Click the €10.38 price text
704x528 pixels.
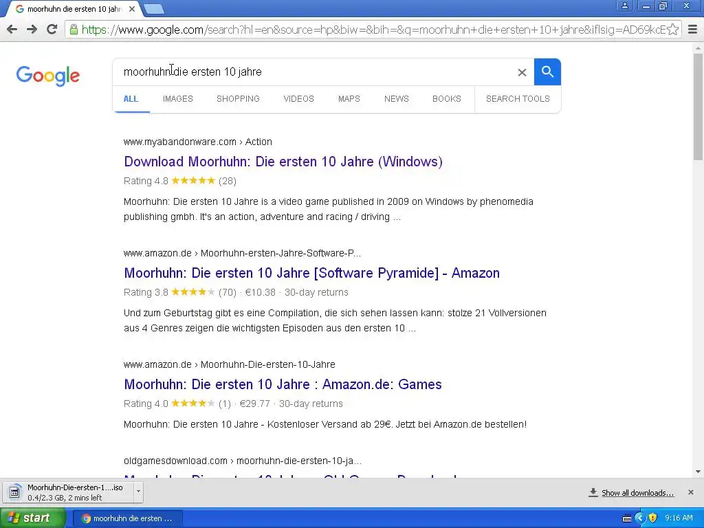coord(261,292)
